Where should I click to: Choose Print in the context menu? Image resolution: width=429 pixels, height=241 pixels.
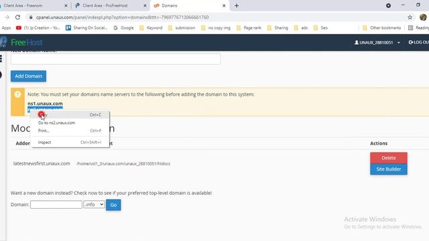pyautogui.click(x=70, y=131)
